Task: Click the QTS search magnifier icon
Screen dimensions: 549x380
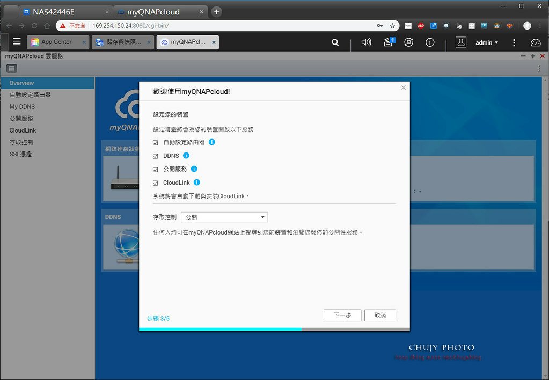Action: 335,42
